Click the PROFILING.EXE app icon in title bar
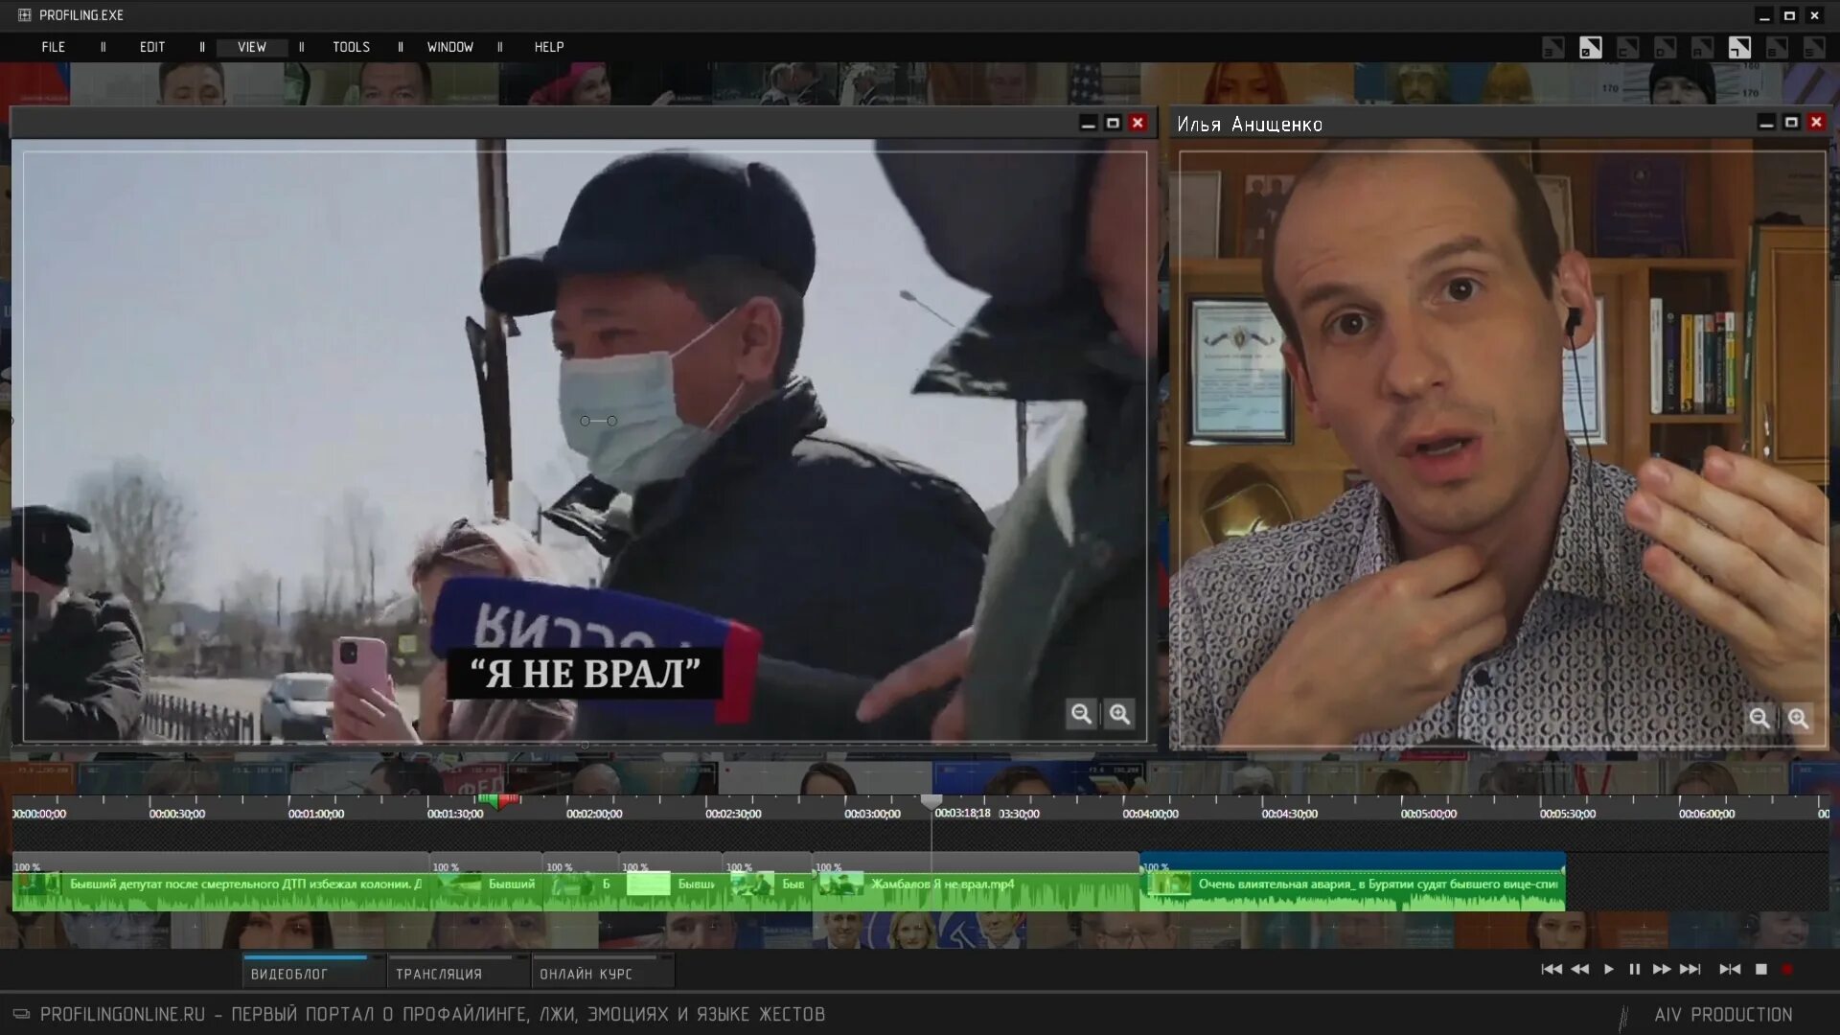 pos(25,15)
